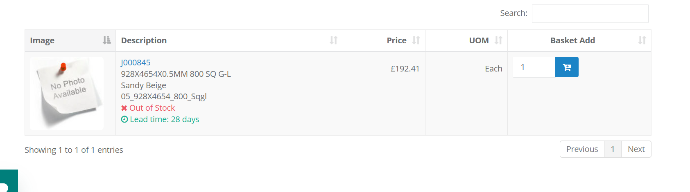Viewport: 690px width, 192px height.
Task: Click the Basket Add sort arrows icon
Action: 642,40
